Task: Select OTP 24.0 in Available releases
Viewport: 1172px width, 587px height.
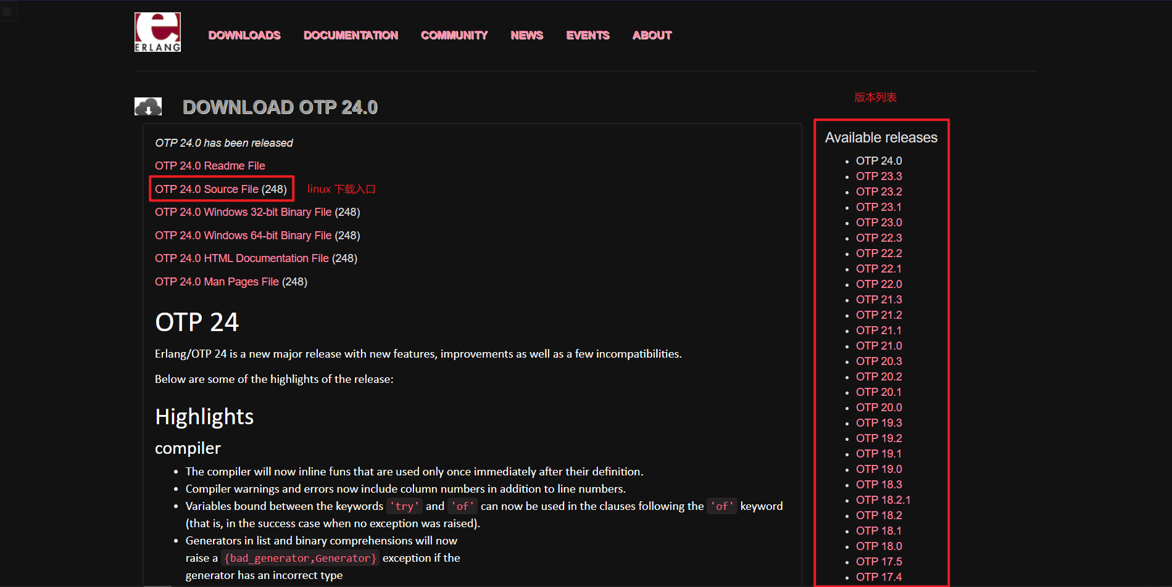Action: 879,161
